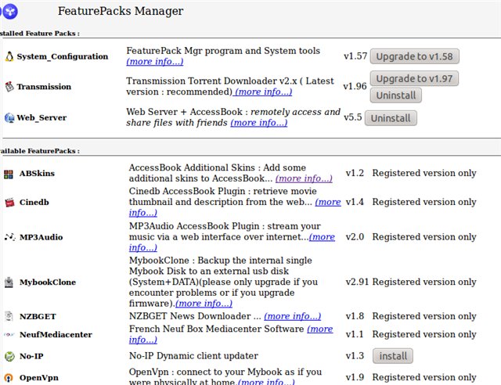501x385 pixels.
Task: Click the System_Configuration penguin icon
Action: pos(9,56)
